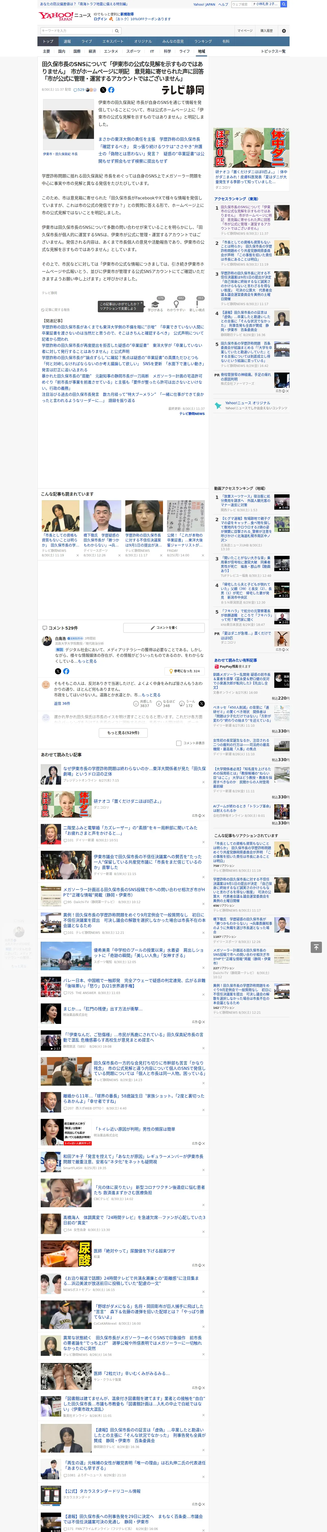Open the 卒業証書 document article thumbnail

[186, 516]
